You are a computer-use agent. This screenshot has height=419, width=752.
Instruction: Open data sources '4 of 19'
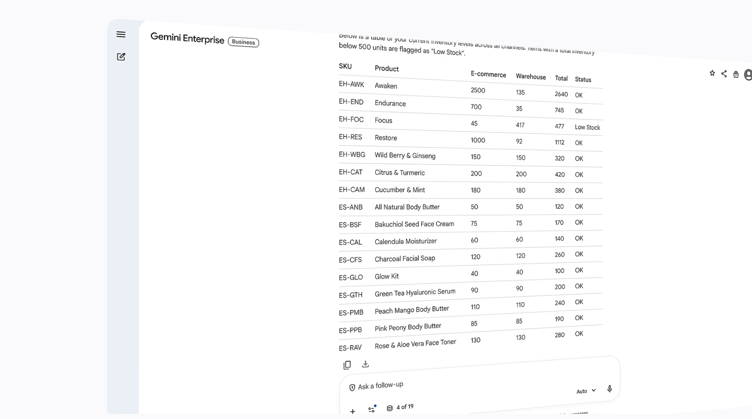pyautogui.click(x=400, y=407)
